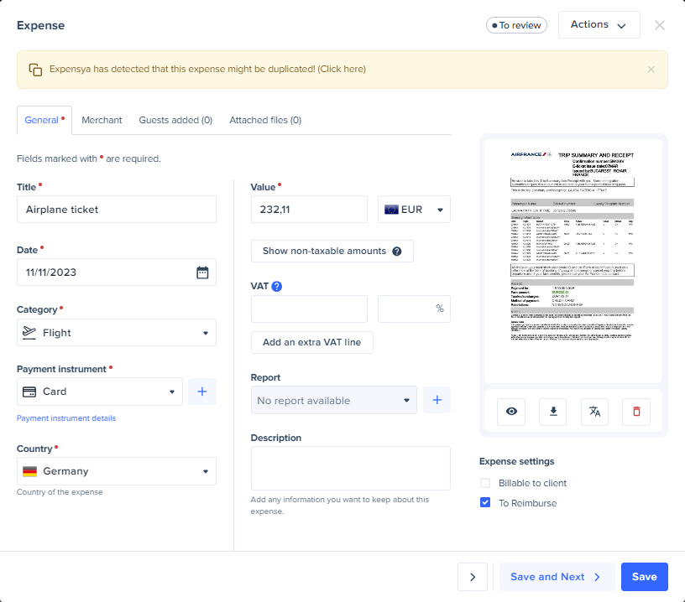Switch to the Merchant tab
Image resolution: width=685 pixels, height=602 pixels.
tap(102, 120)
